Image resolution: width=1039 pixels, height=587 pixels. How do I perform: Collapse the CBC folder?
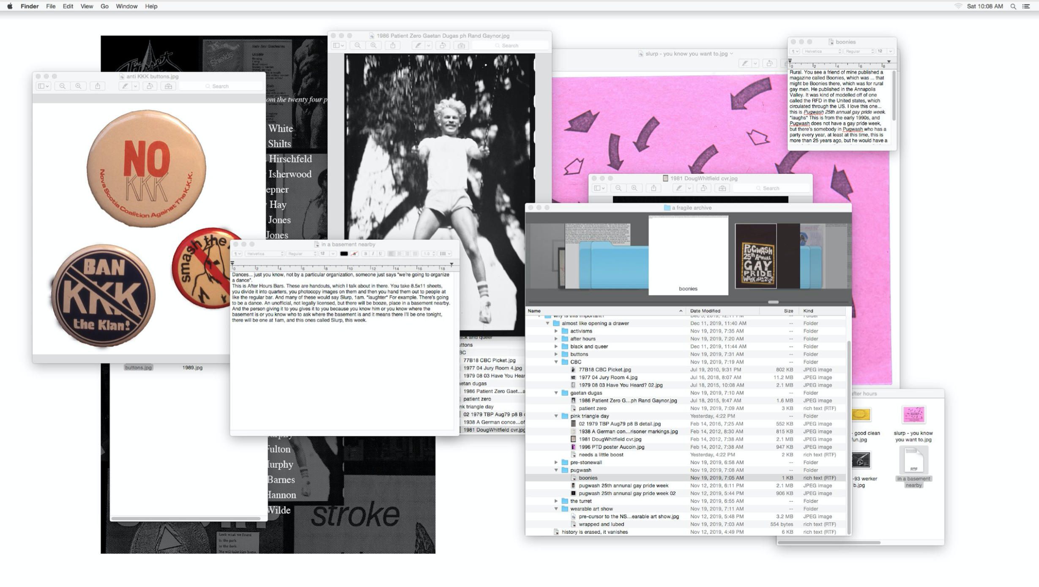click(556, 362)
